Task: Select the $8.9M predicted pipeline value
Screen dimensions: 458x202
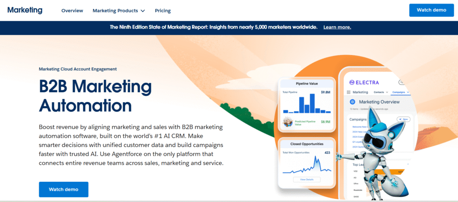Action: point(326,122)
